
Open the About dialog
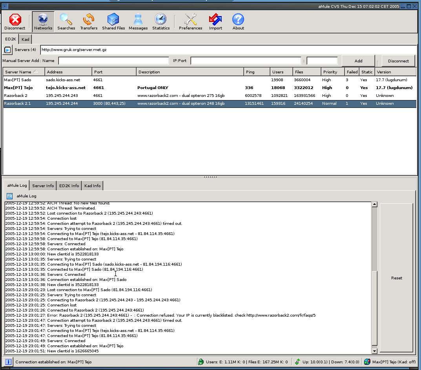tap(238, 22)
